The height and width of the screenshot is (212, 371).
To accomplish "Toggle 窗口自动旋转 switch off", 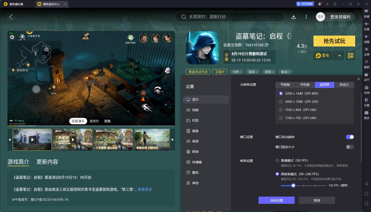I will pyautogui.click(x=350, y=137).
